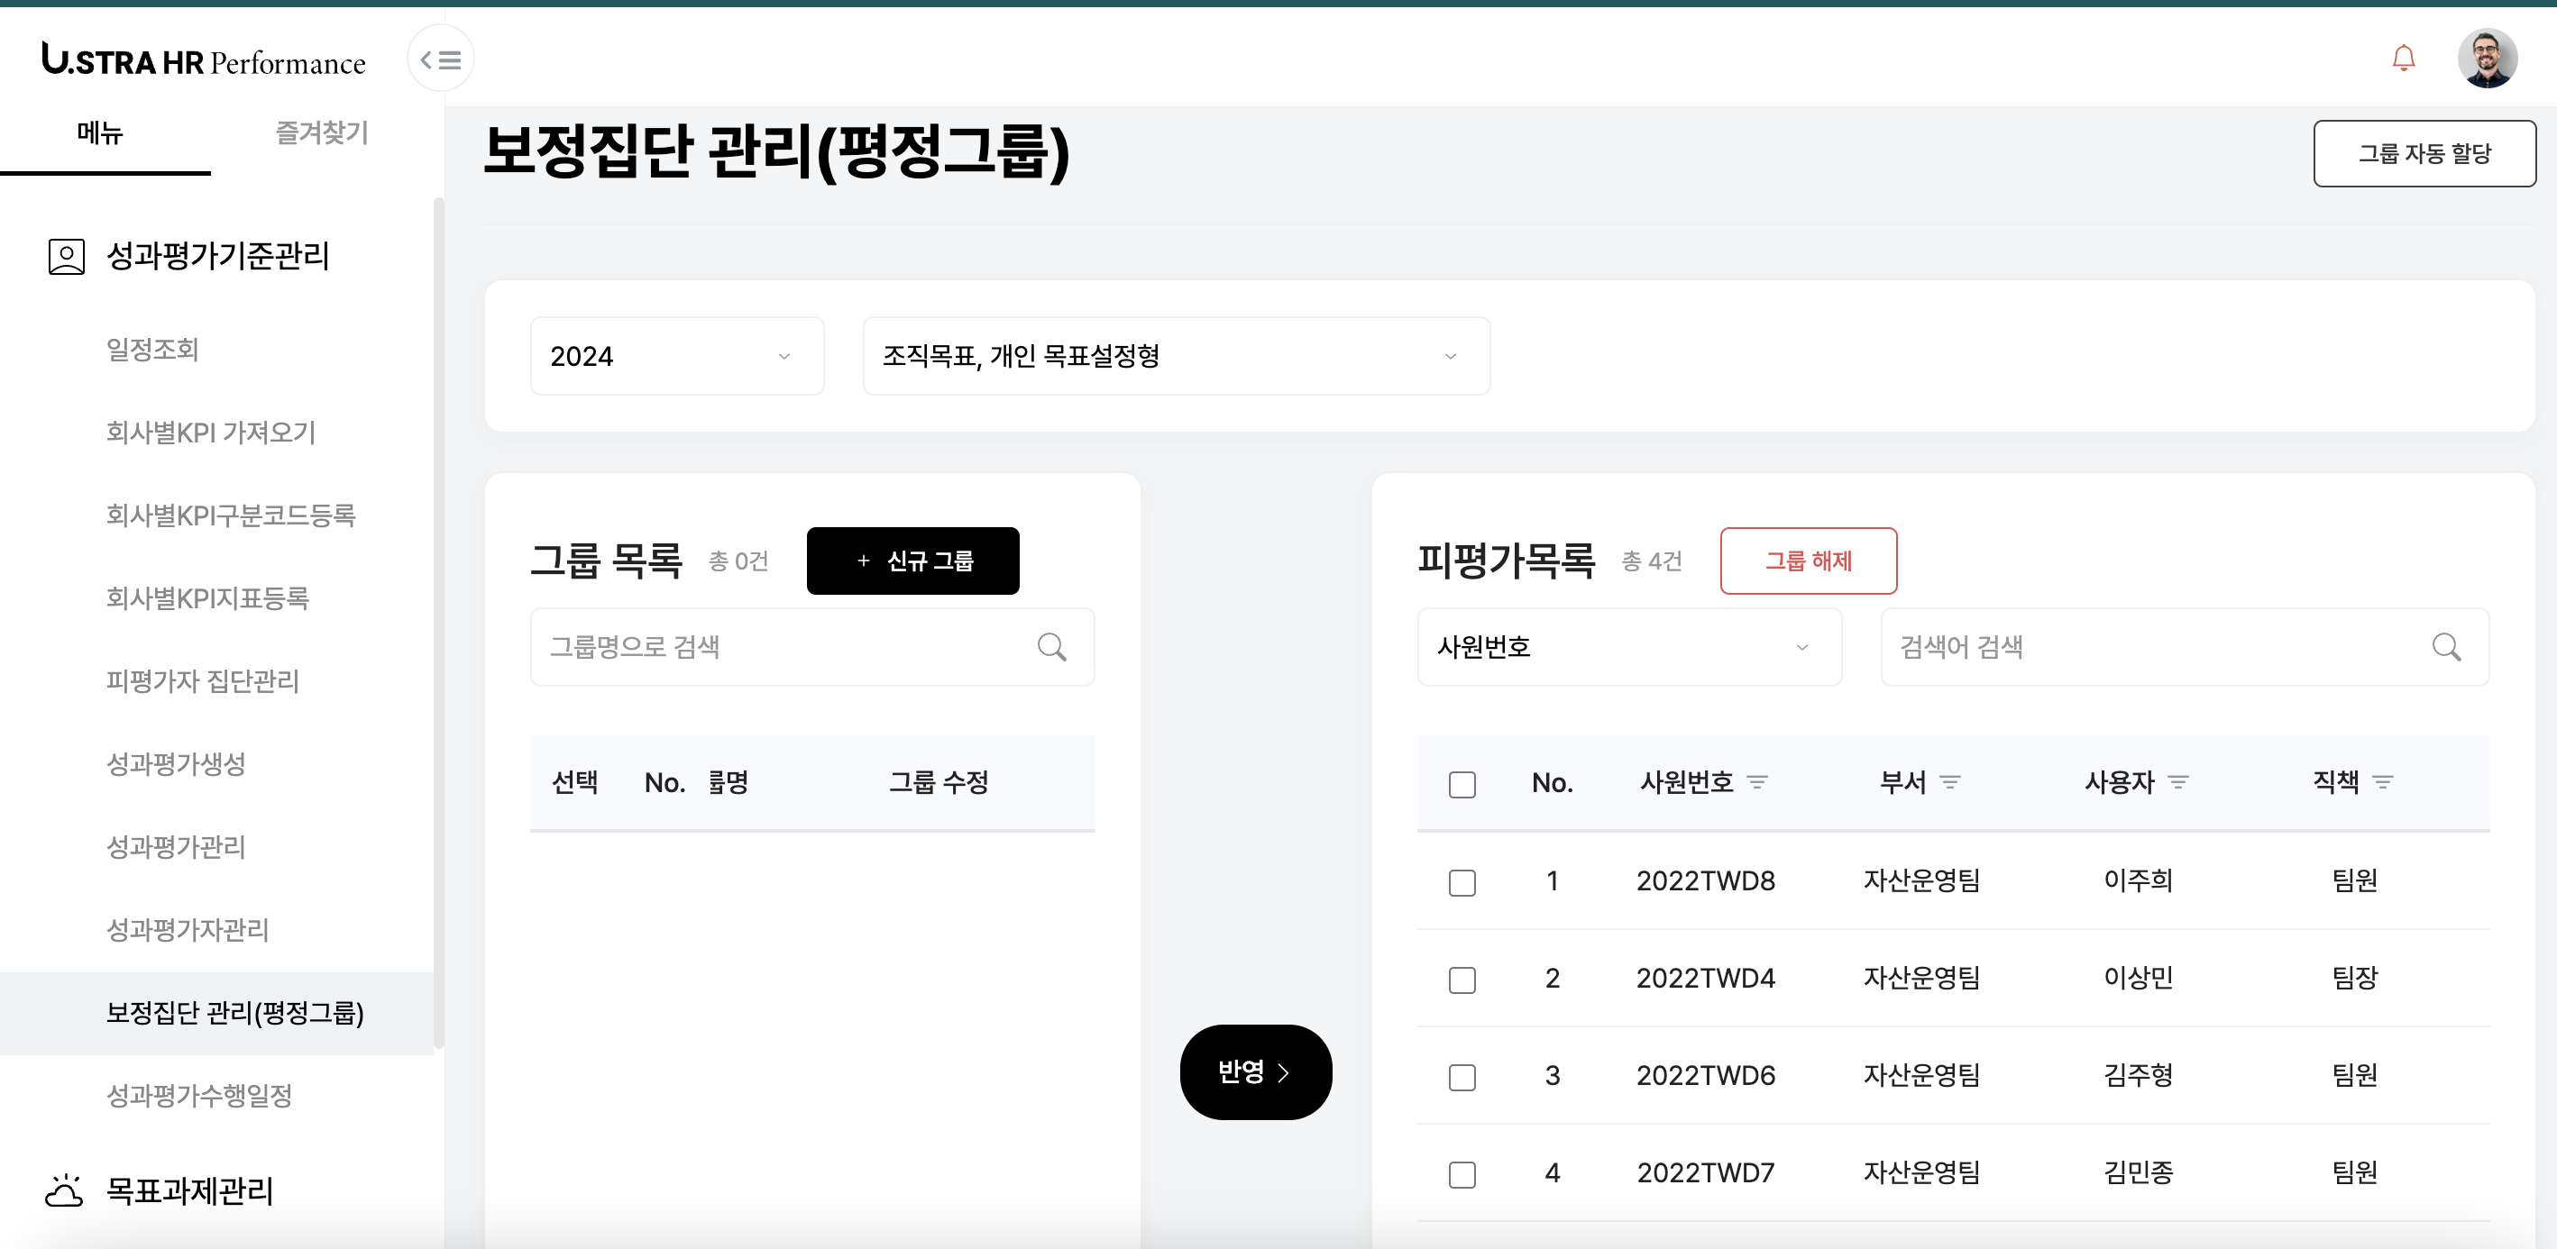Expand 조직목표, 개인 목표설정형 dropdown
The height and width of the screenshot is (1249, 2557).
(x=1176, y=356)
